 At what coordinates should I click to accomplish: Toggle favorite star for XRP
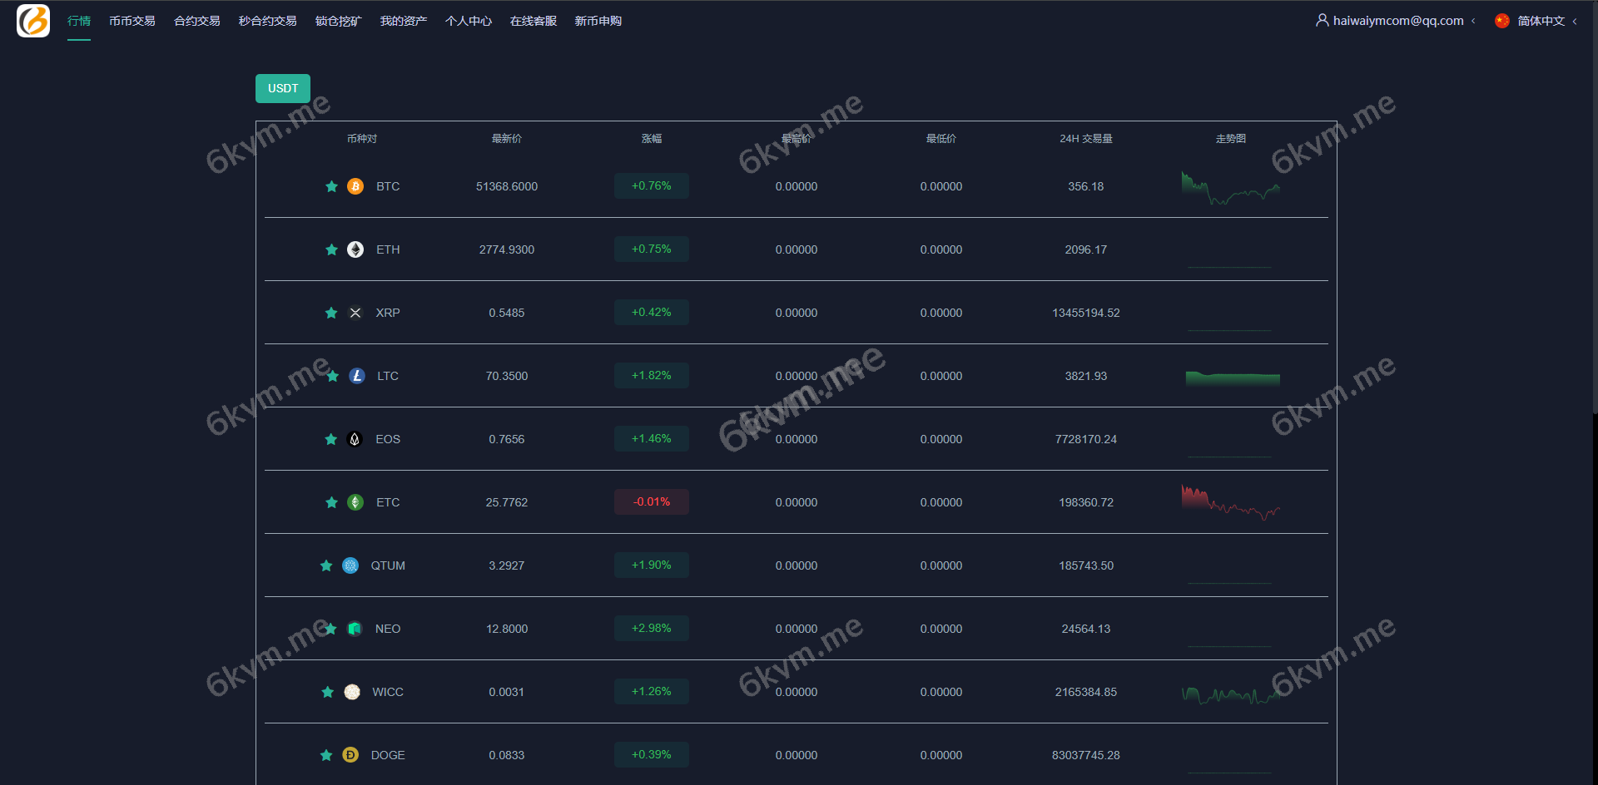(331, 313)
